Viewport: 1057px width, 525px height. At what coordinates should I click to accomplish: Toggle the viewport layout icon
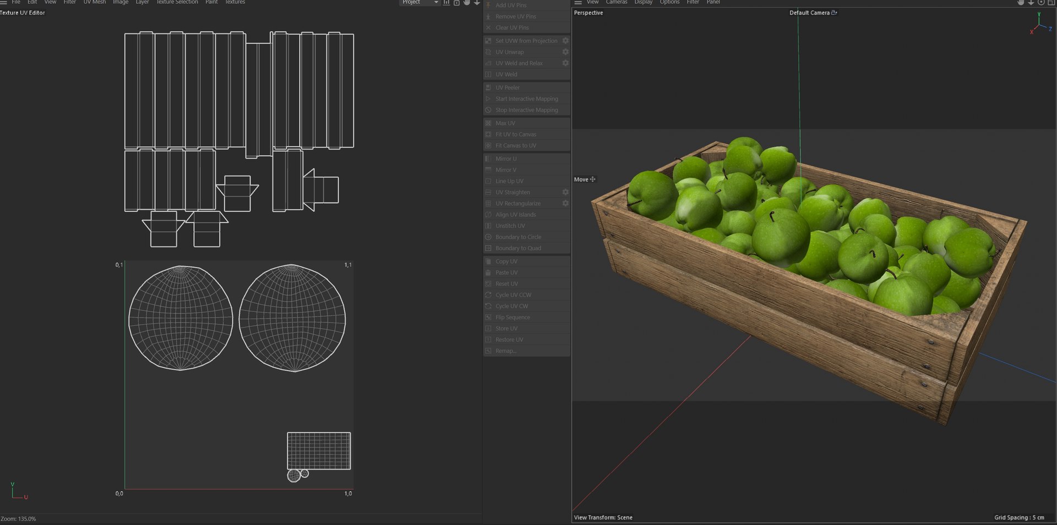pos(1051,2)
